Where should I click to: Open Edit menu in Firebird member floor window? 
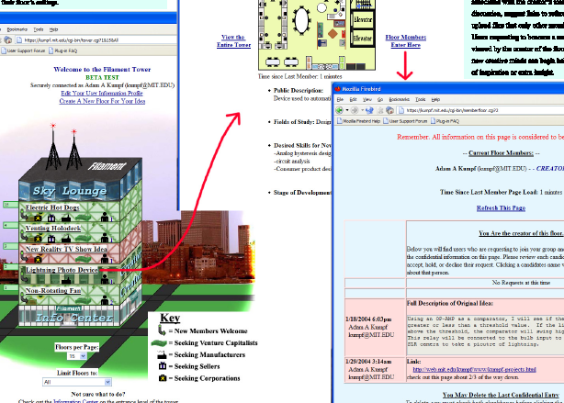(x=353, y=99)
